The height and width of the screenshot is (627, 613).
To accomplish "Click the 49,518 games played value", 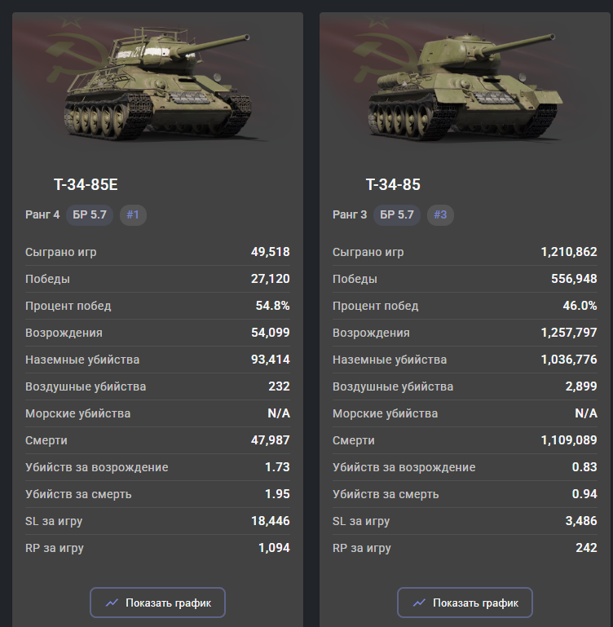I will click(x=270, y=252).
